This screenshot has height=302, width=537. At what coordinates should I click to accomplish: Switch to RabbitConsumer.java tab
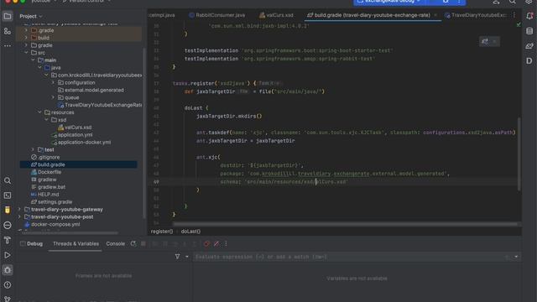pyautogui.click(x=216, y=15)
